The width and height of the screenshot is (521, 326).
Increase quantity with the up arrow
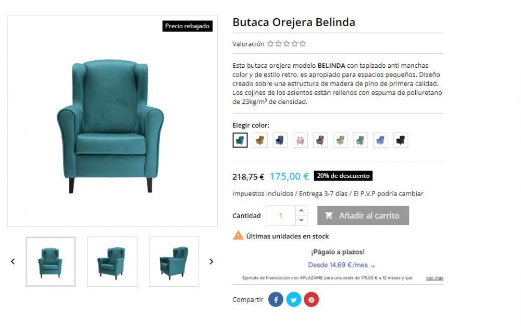tap(301, 211)
